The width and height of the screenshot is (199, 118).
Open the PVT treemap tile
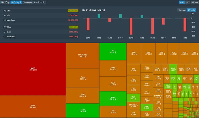coord(158,115)
